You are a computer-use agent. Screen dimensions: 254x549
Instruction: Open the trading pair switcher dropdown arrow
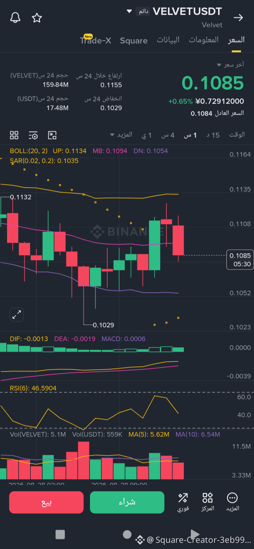click(129, 11)
